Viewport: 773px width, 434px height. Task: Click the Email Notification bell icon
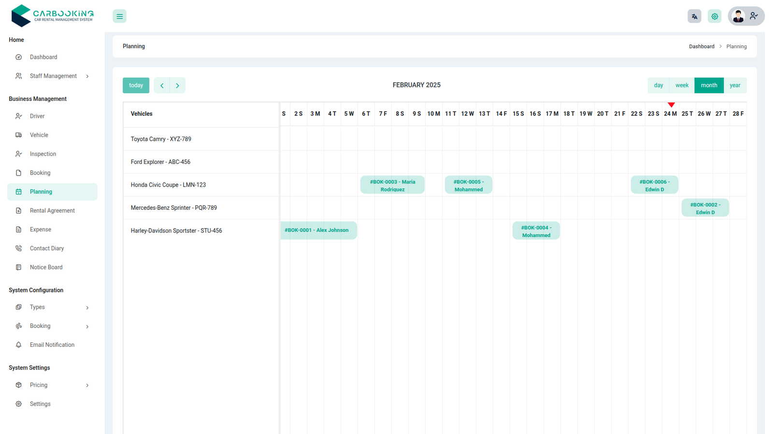pos(19,345)
